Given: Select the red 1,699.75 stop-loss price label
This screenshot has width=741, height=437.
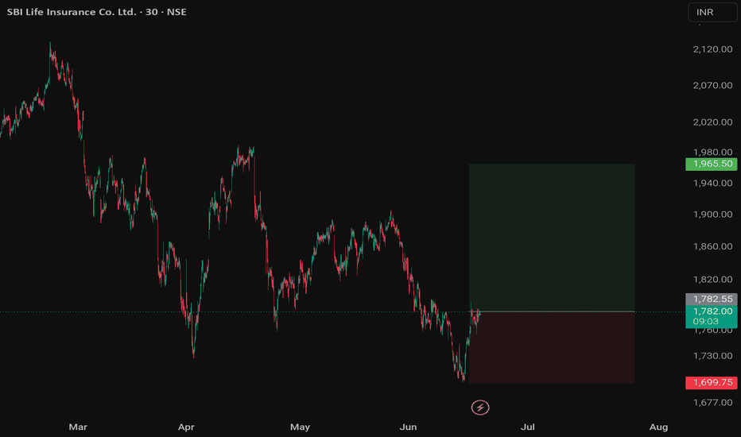Looking at the screenshot, I should 712,383.
